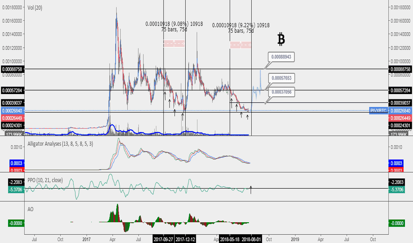The image size is (413, 243).
Task: Click the red 0.00026449 label on the left axis
Action: click(12, 118)
